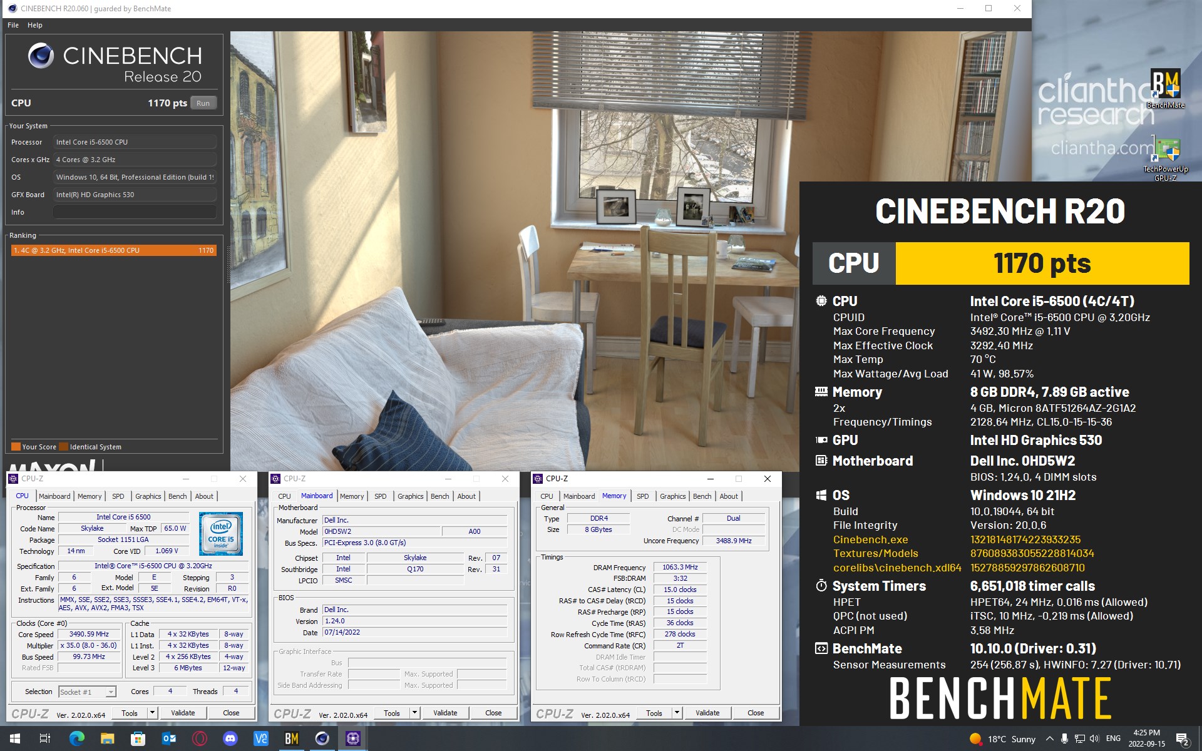Open Discord from the taskbar
Screen dimensions: 1202x751
tap(230, 738)
